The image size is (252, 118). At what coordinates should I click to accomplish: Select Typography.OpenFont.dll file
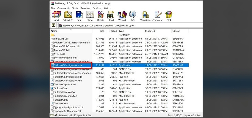pos(67,111)
